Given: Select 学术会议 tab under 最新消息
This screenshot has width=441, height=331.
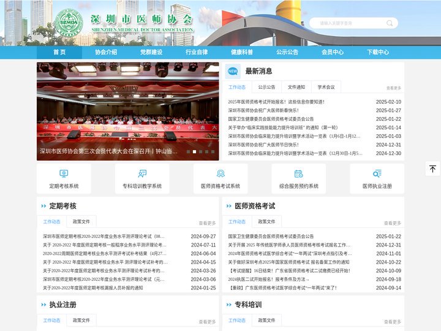Looking at the screenshot, I should pos(326,87).
